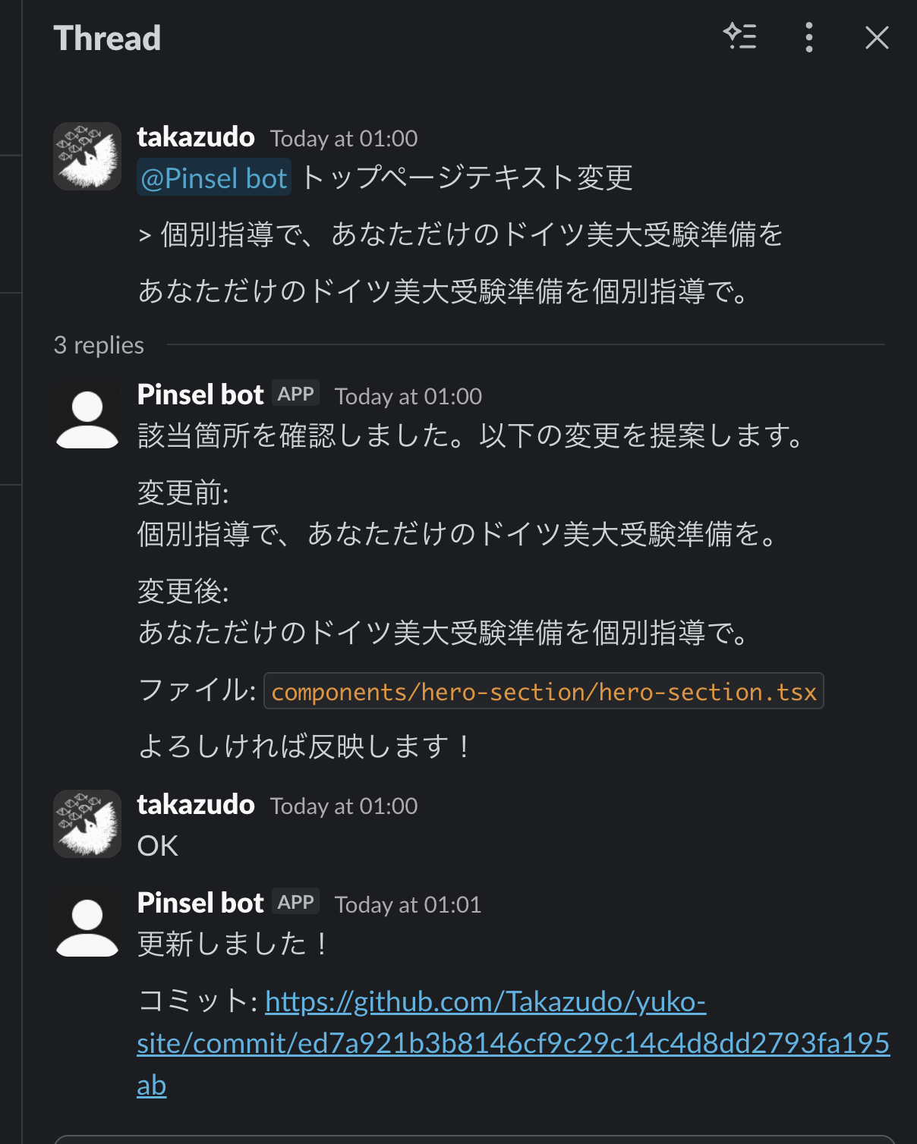Click Pinsel bot's avatar on the 更新しました reply
This screenshot has height=1144, width=917.
pos(87,922)
